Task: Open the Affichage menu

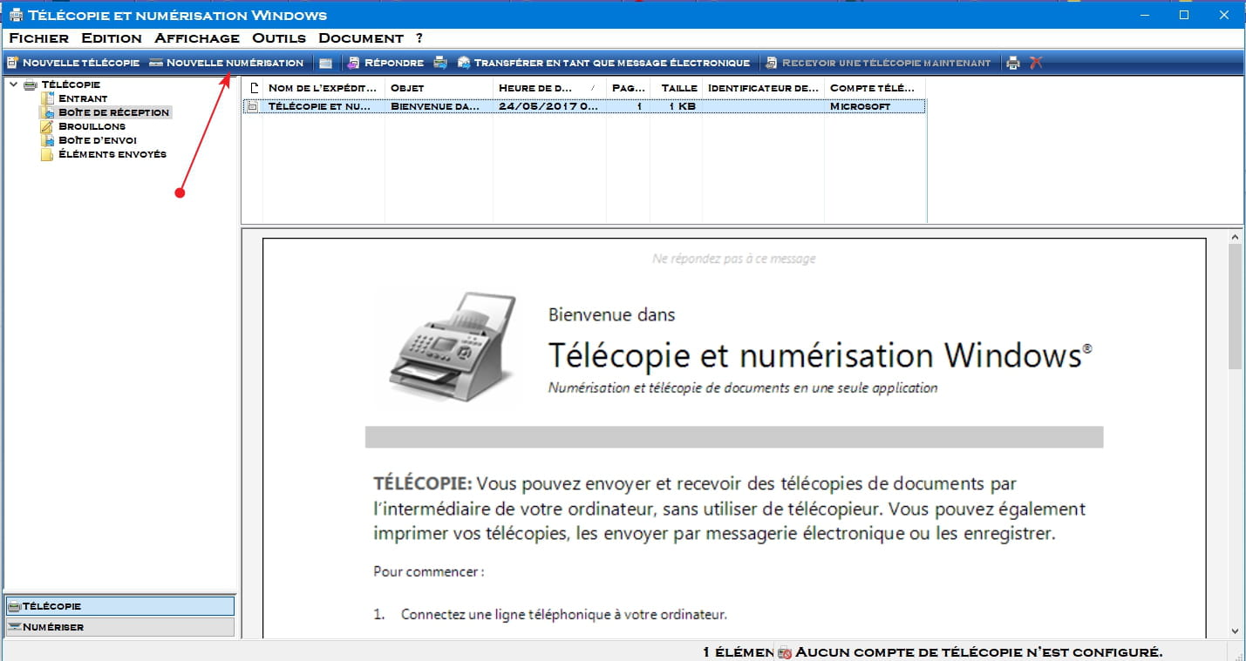Action: click(x=197, y=38)
